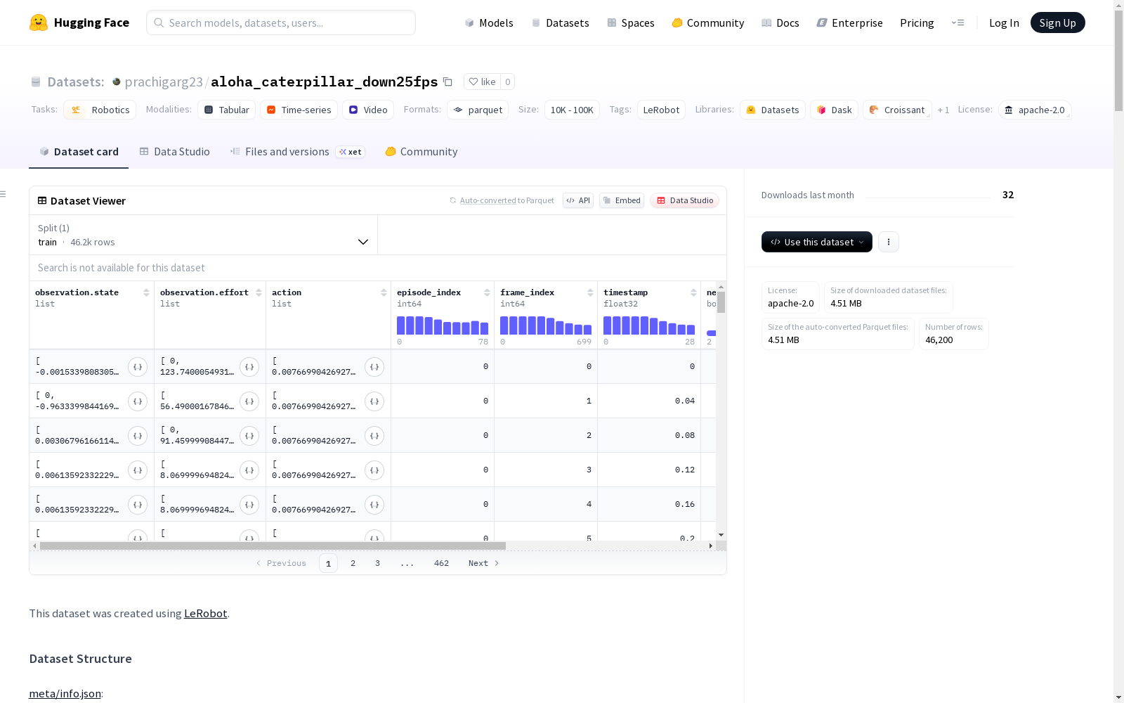
Task: Open the API button in Dataset Viewer
Action: click(578, 200)
